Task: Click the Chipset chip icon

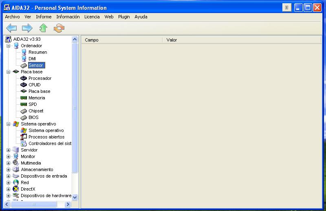Action: click(24, 111)
